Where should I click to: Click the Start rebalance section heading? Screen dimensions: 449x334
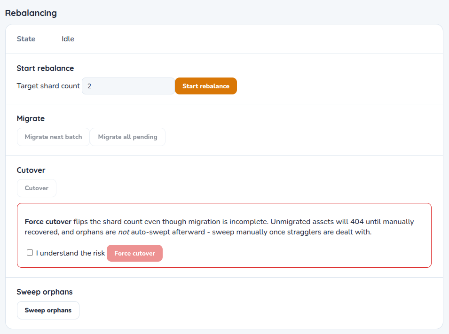pos(45,69)
